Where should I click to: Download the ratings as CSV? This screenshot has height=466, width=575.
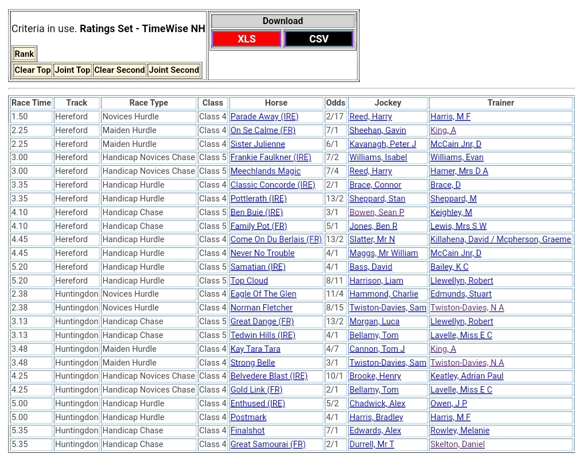pos(318,39)
